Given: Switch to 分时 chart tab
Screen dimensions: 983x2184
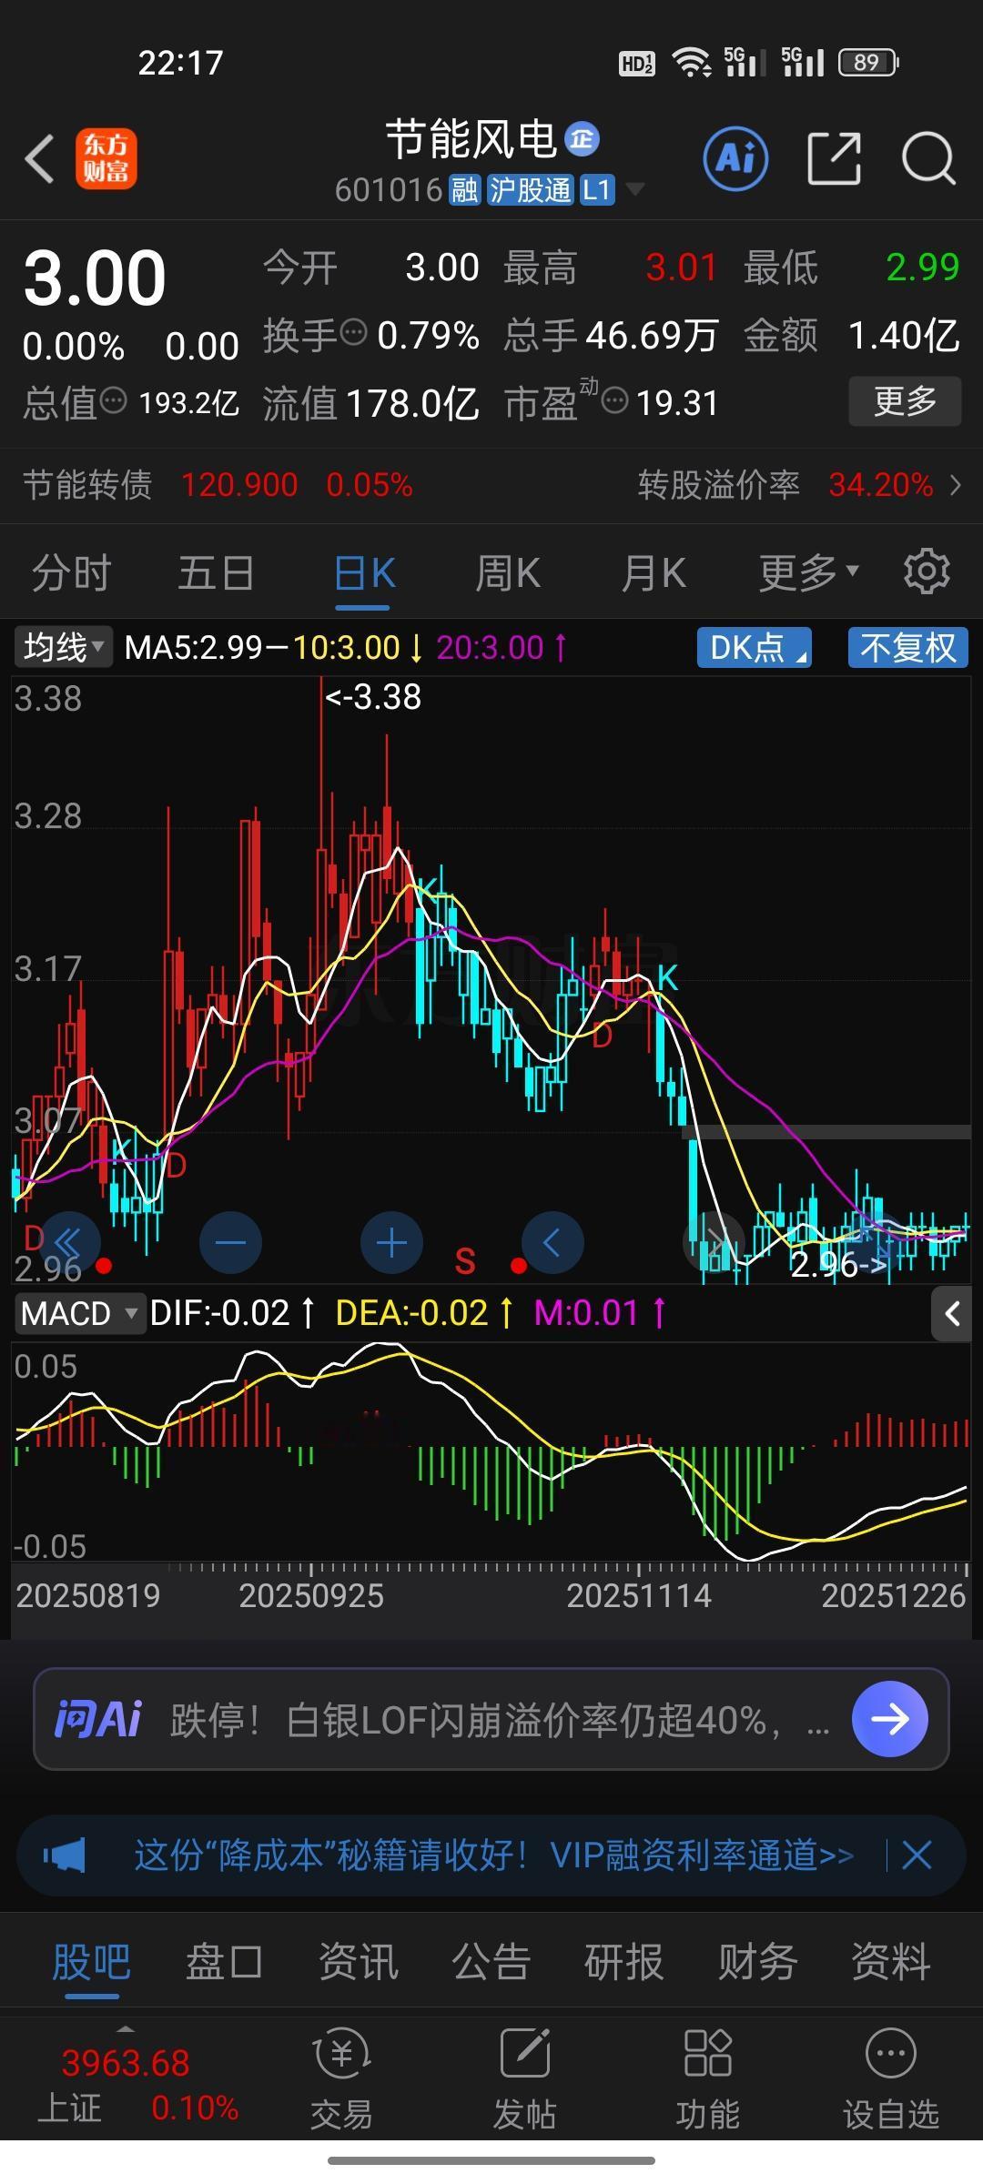Looking at the screenshot, I should click(71, 573).
